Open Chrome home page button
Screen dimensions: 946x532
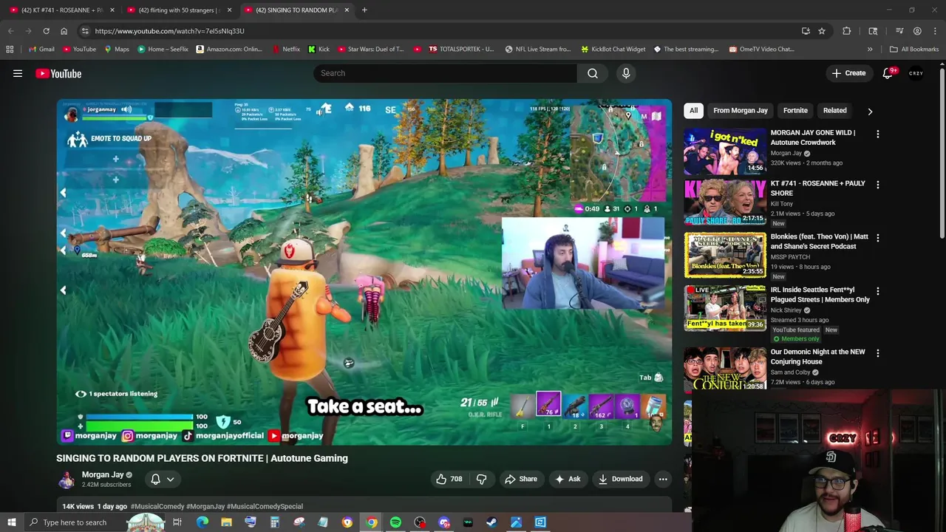64,31
